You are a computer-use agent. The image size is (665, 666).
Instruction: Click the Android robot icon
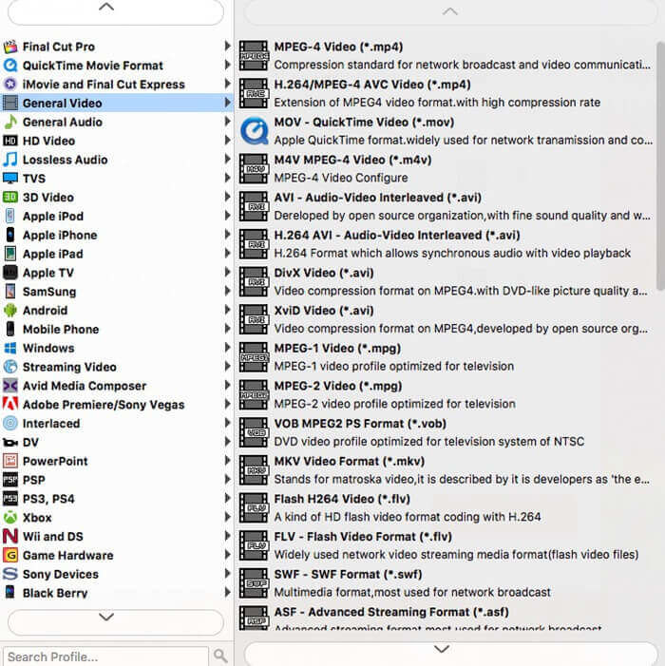pyautogui.click(x=10, y=310)
